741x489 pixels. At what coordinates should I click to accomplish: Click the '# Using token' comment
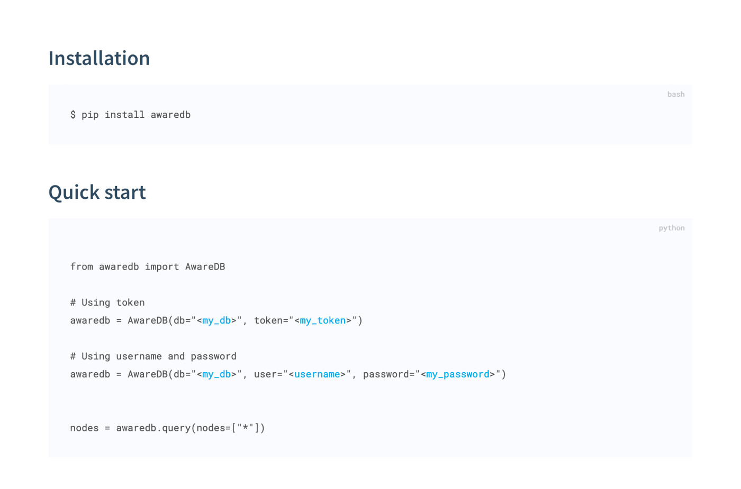(x=107, y=302)
